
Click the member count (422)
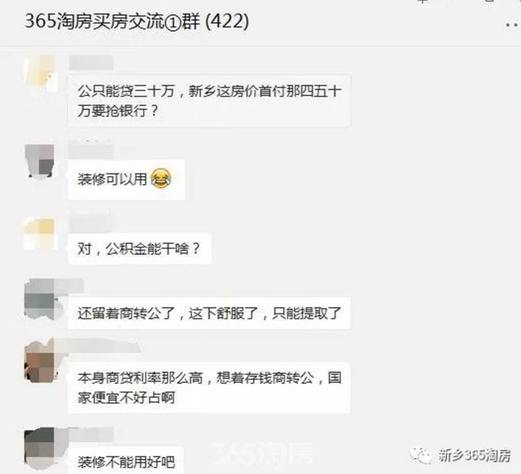[227, 22]
